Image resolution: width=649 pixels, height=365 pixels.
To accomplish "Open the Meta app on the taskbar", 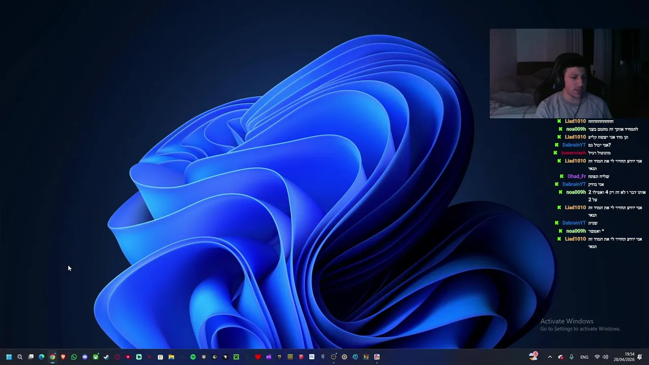I will 312,357.
